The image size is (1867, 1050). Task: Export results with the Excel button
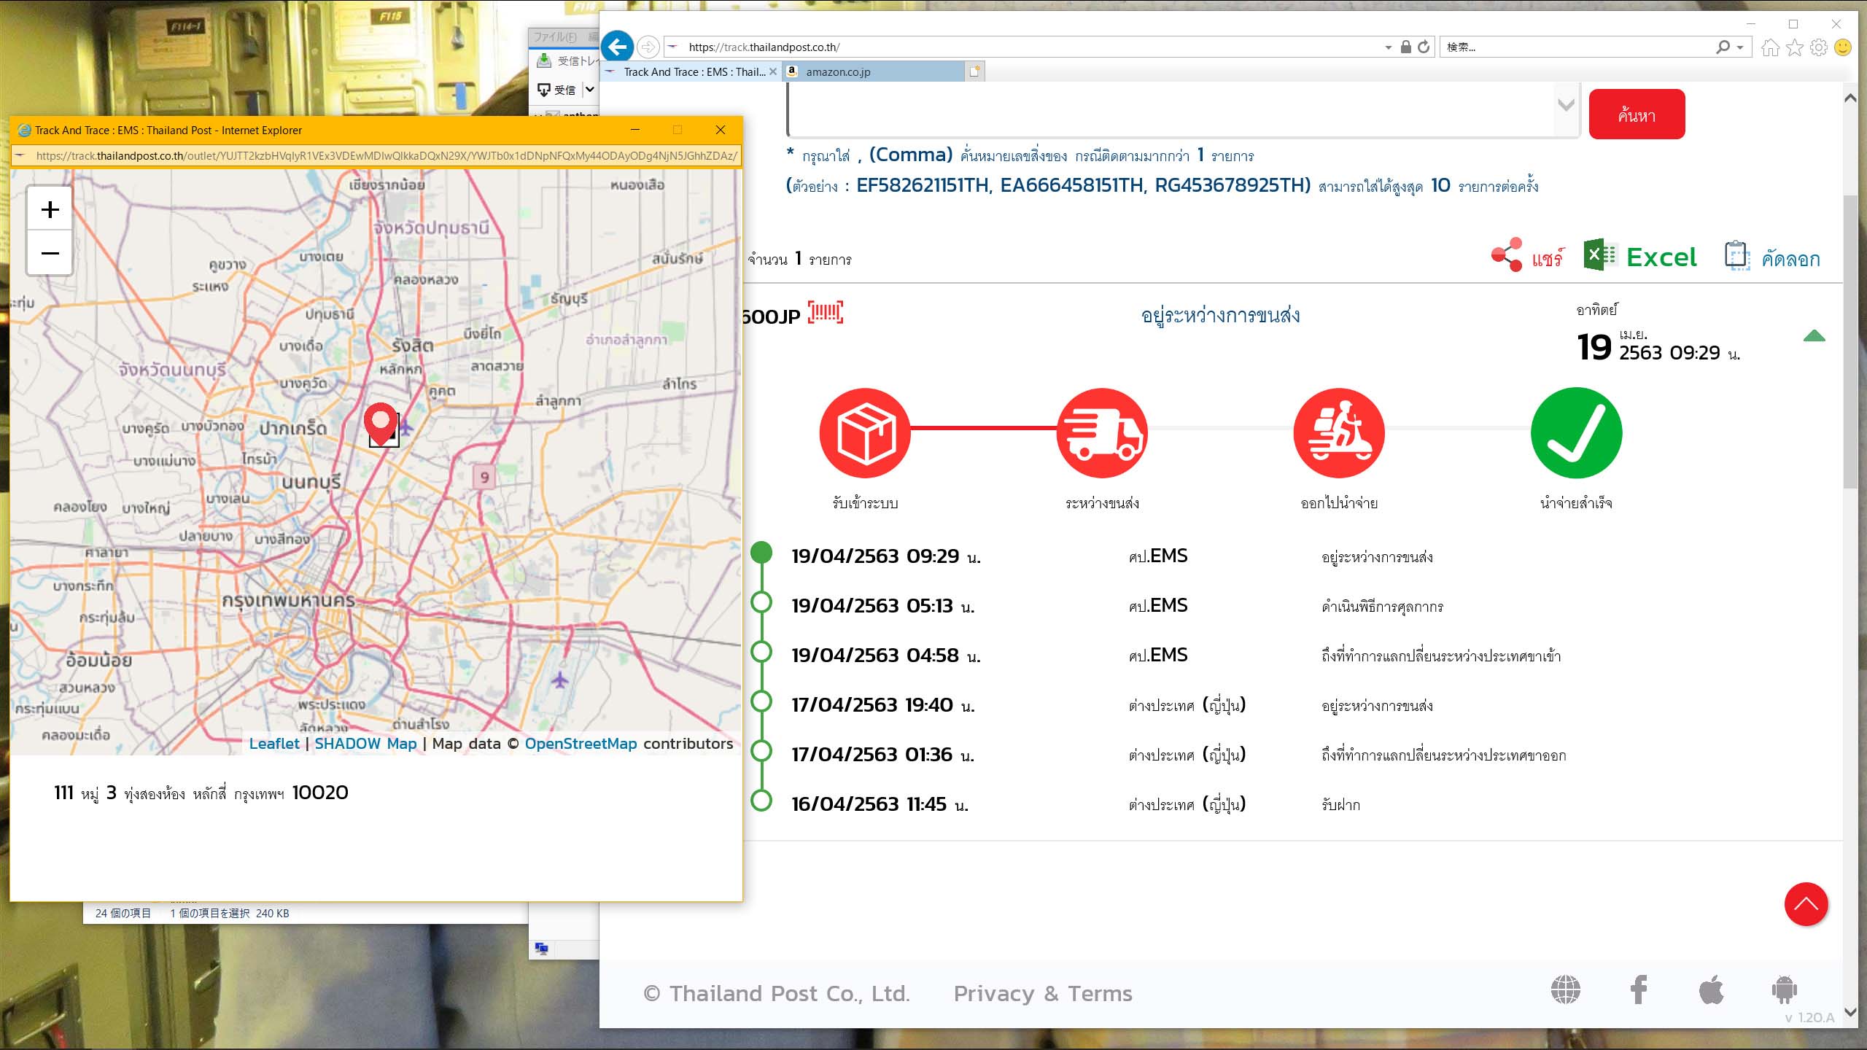click(1641, 257)
